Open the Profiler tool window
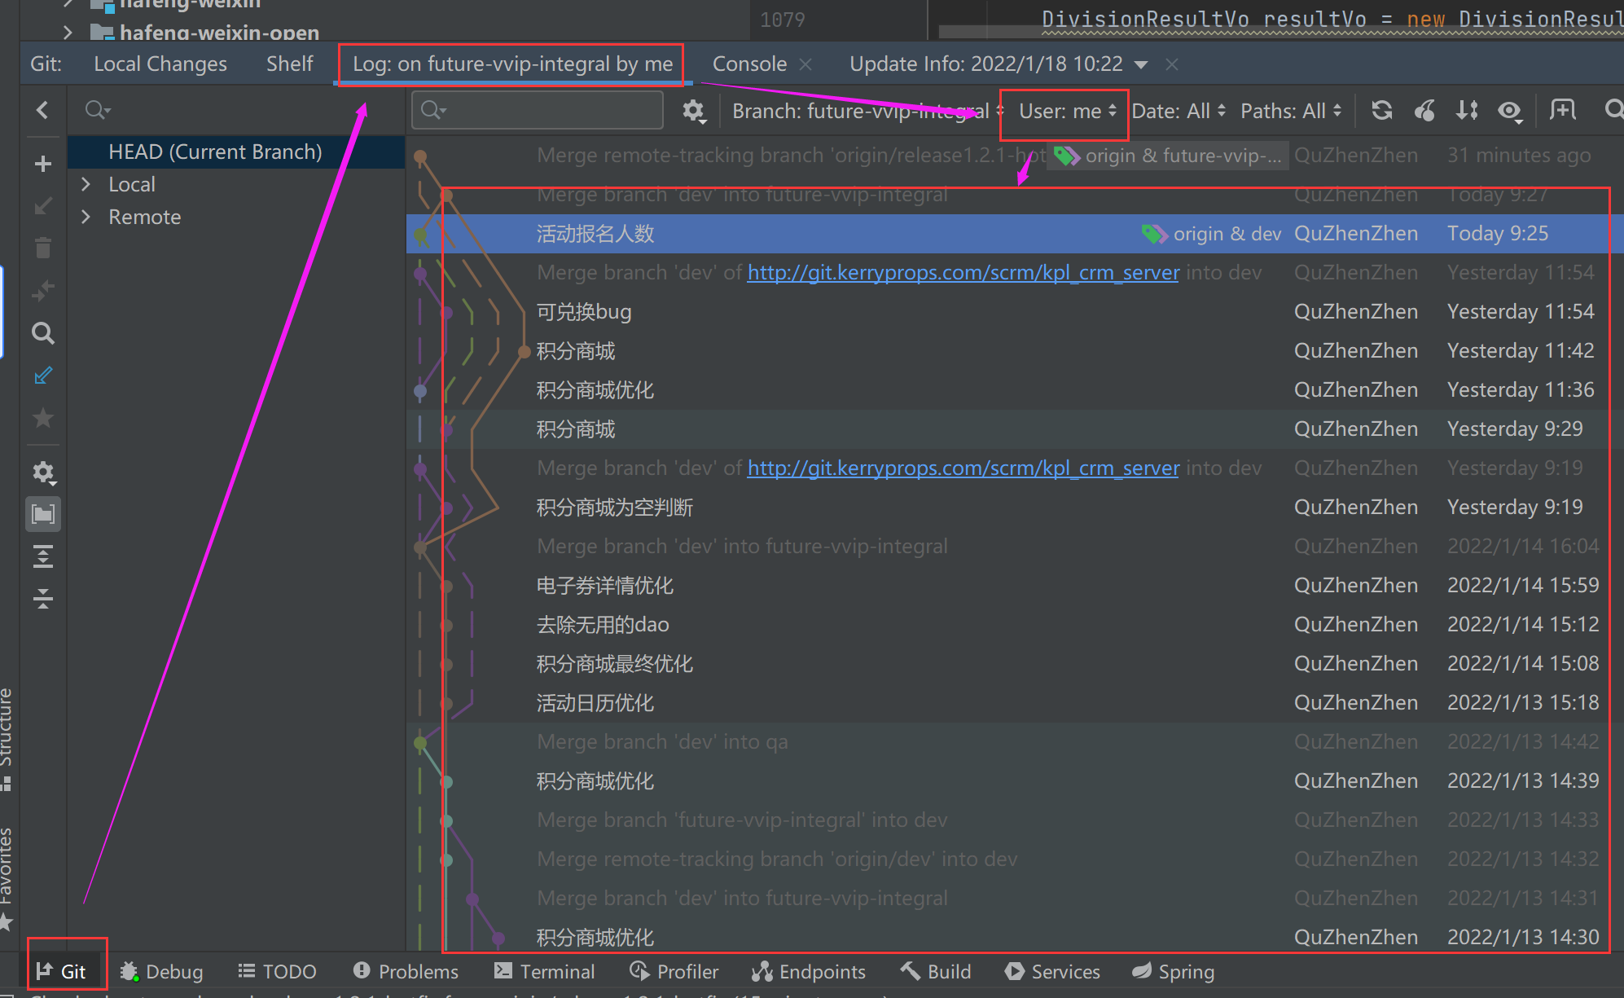 click(x=674, y=971)
